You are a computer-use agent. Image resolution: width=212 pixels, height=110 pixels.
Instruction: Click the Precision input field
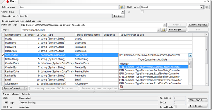(x=179, y=98)
